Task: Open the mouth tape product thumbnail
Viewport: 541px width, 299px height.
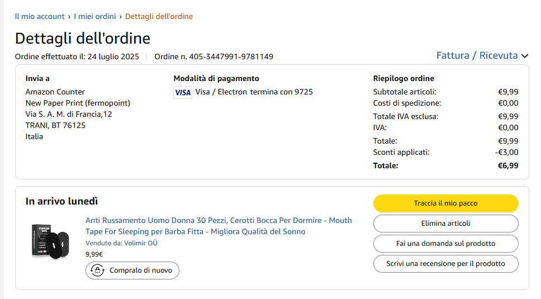Action: [50, 240]
